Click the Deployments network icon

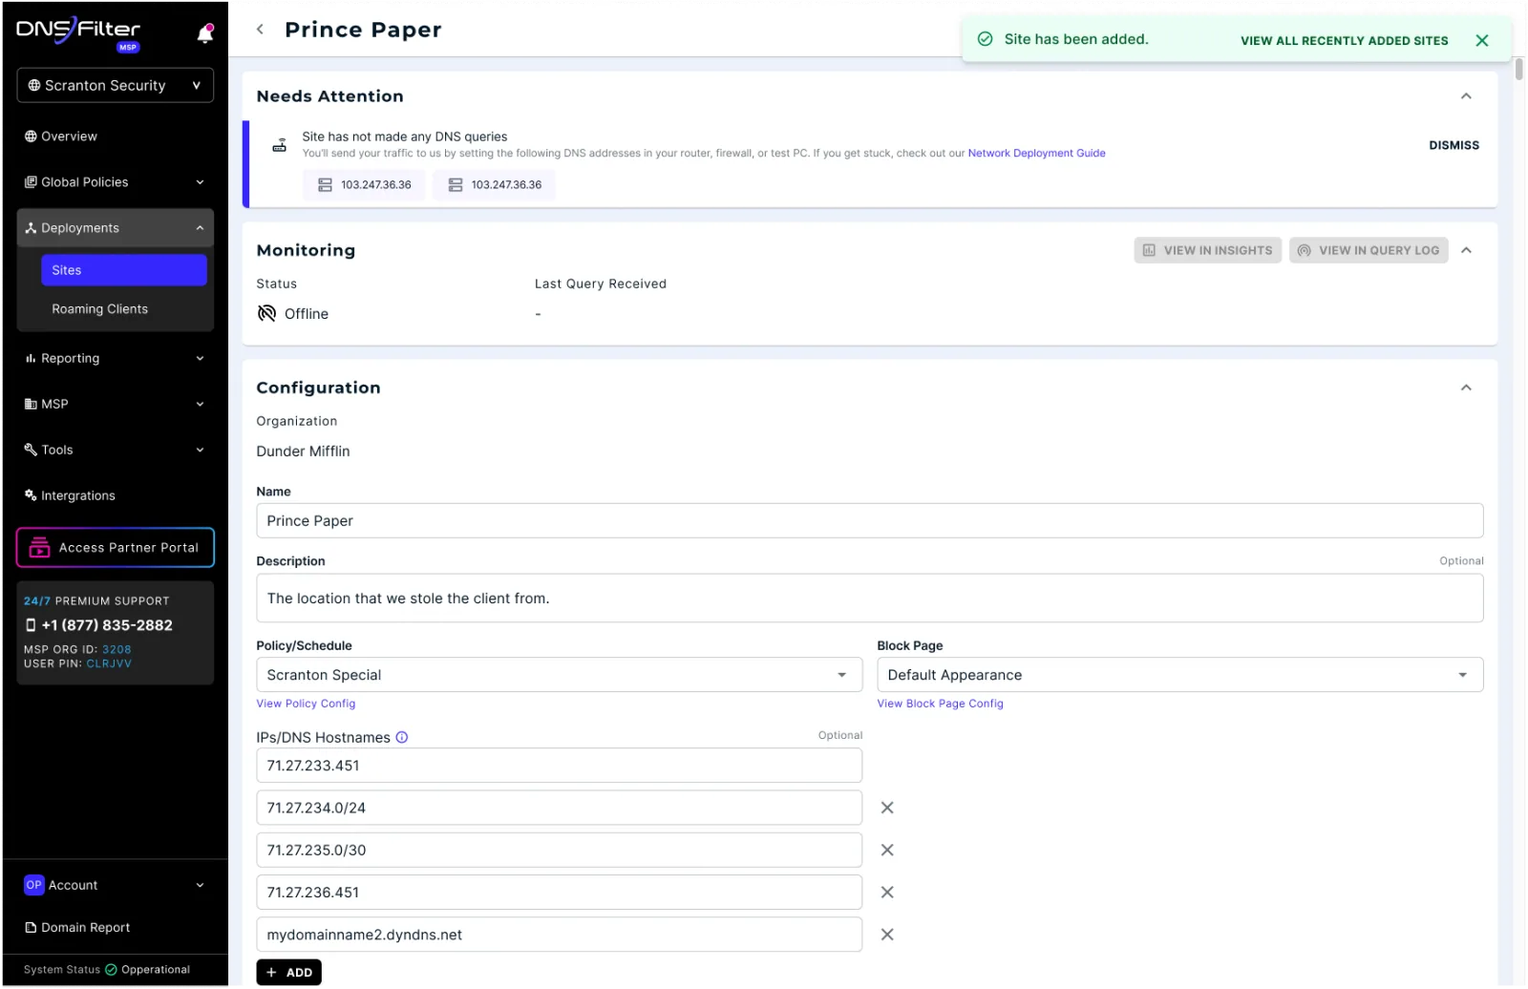(x=31, y=228)
